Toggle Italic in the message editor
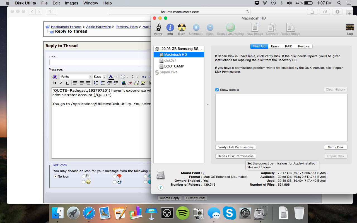Viewport: 357px width, 223px height. click(61, 83)
